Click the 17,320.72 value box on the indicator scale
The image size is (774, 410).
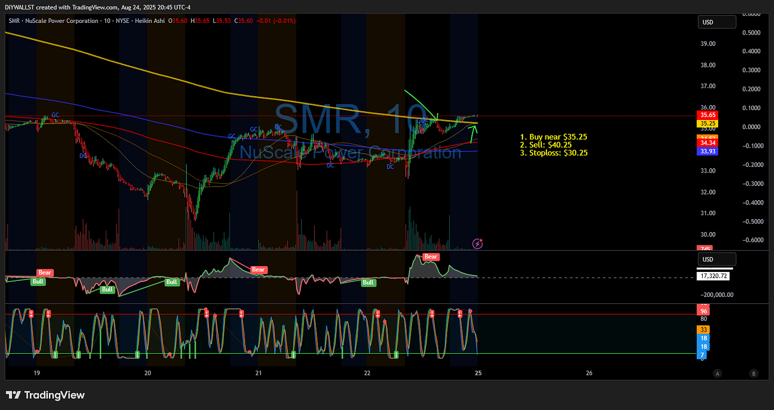point(713,276)
